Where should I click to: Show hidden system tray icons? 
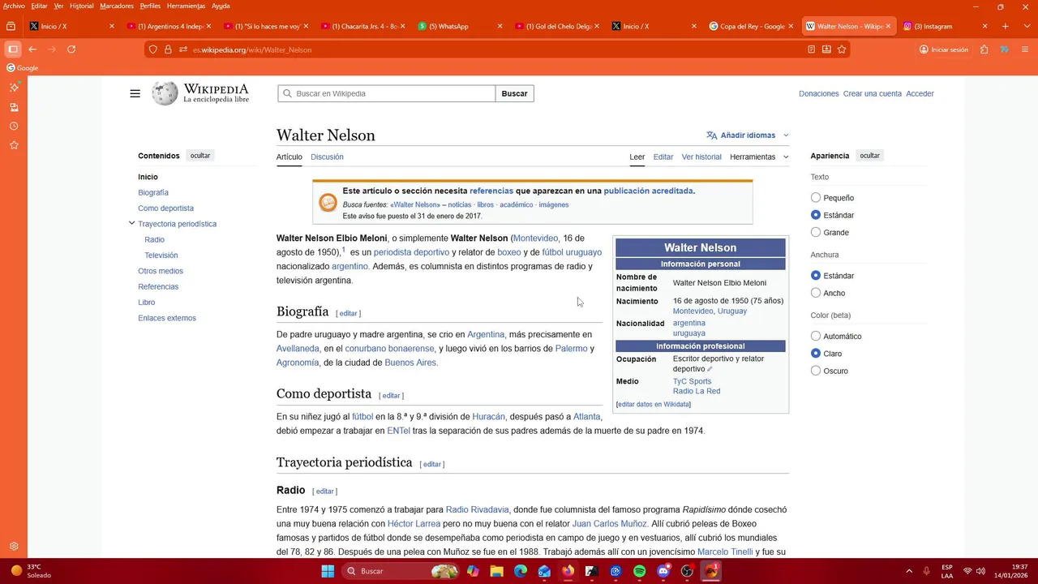point(909,571)
